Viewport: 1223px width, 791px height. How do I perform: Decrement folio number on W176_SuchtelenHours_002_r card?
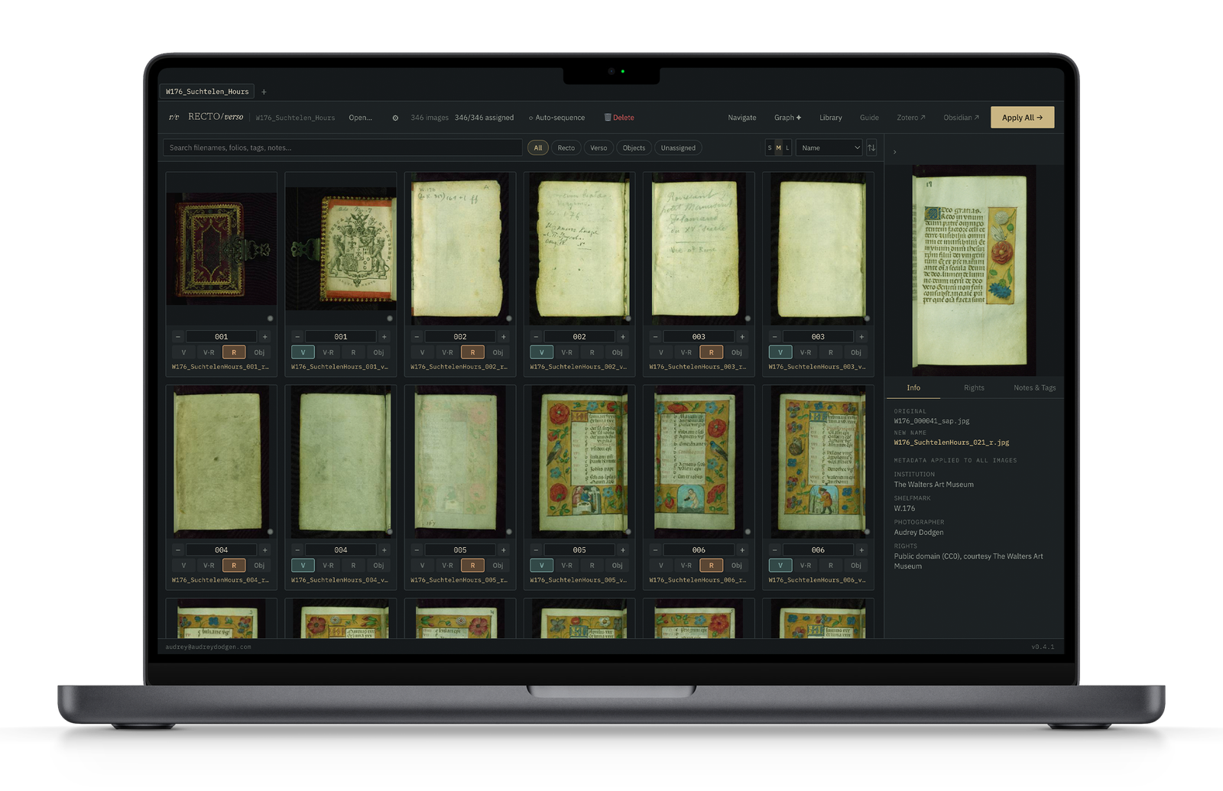[x=417, y=336]
